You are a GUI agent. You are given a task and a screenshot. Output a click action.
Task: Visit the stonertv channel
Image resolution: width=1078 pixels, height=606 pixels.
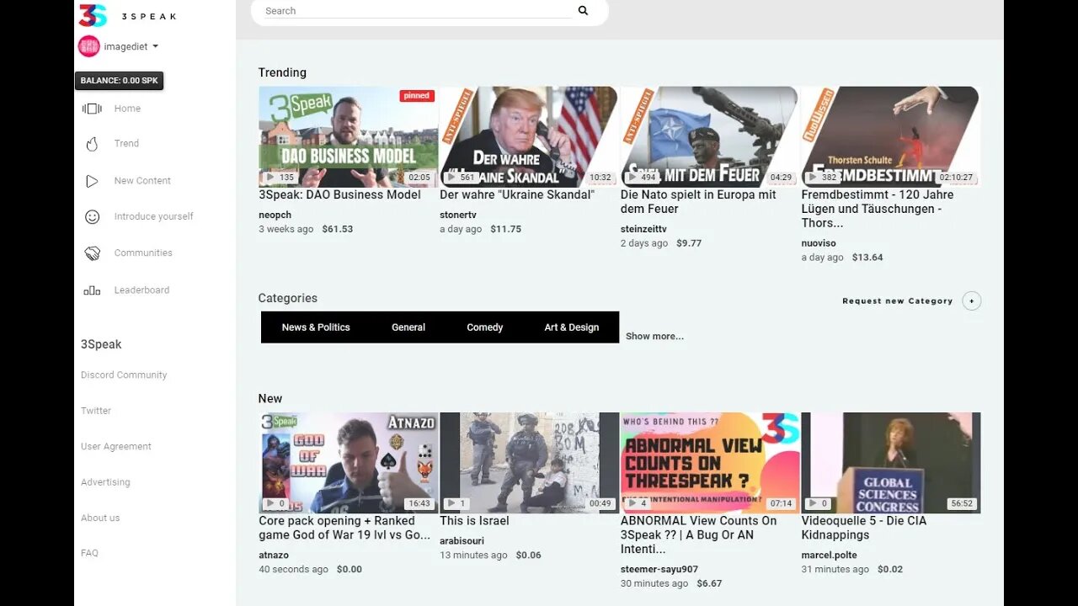(x=457, y=215)
